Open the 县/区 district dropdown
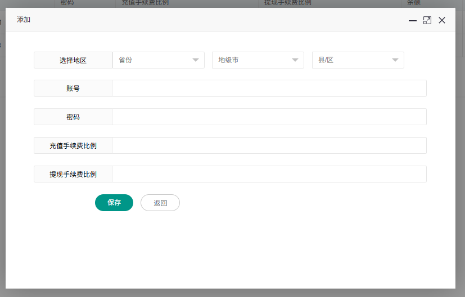This screenshot has width=465, height=297. (358, 60)
